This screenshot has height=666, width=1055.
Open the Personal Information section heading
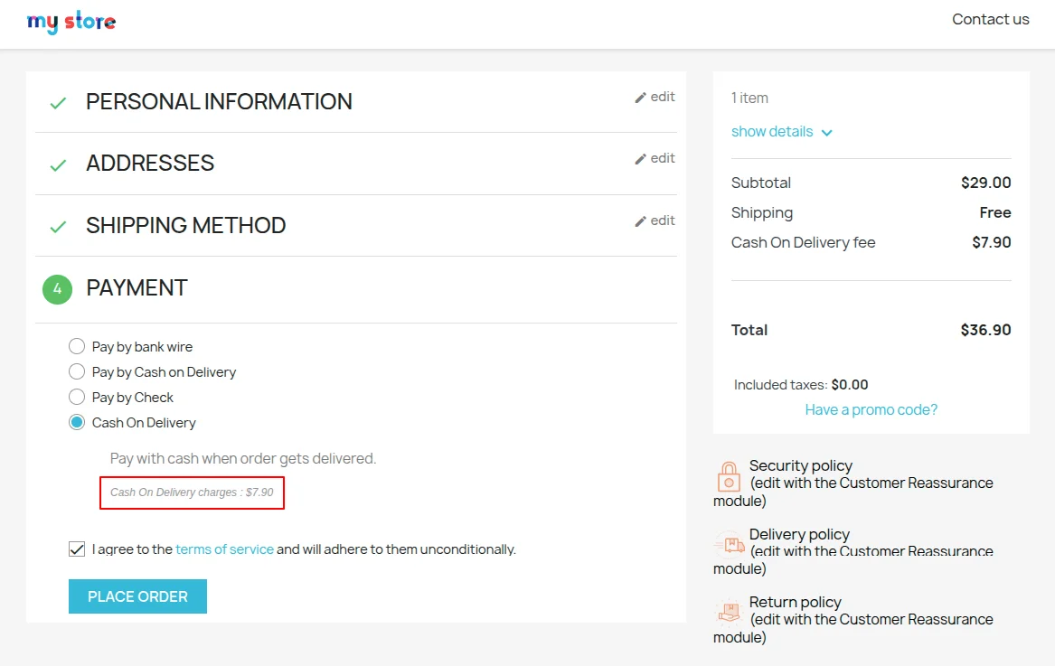point(219,101)
